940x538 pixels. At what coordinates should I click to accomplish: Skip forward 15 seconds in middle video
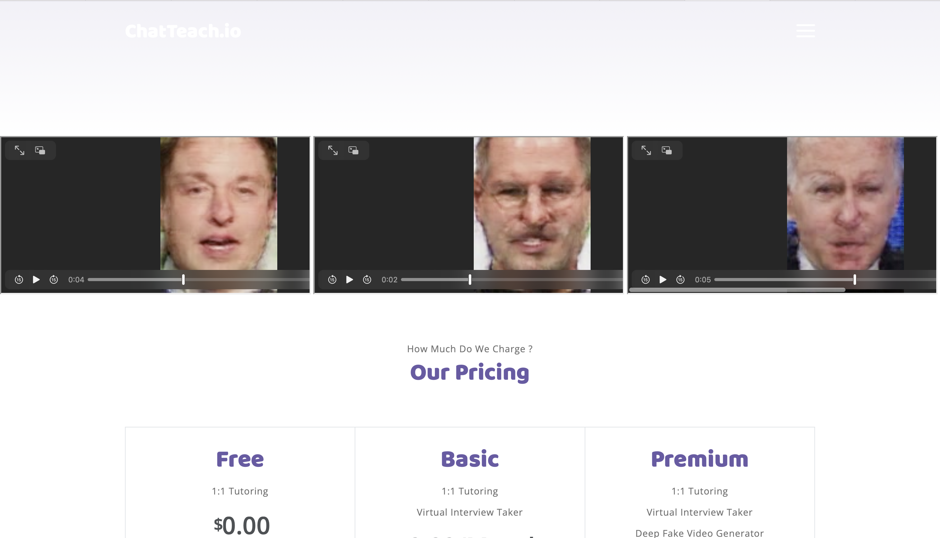coord(367,280)
